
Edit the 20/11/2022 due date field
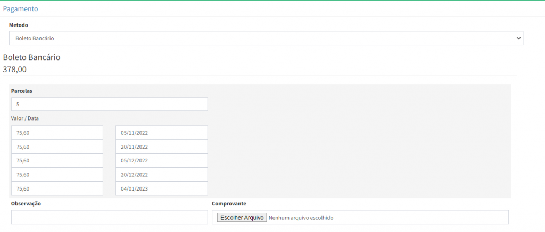click(x=161, y=147)
